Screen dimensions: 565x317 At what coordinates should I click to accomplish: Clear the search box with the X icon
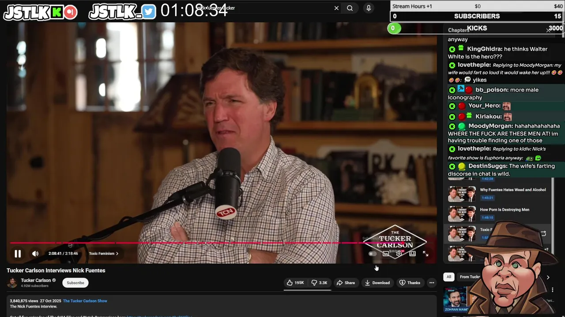pyautogui.click(x=336, y=8)
